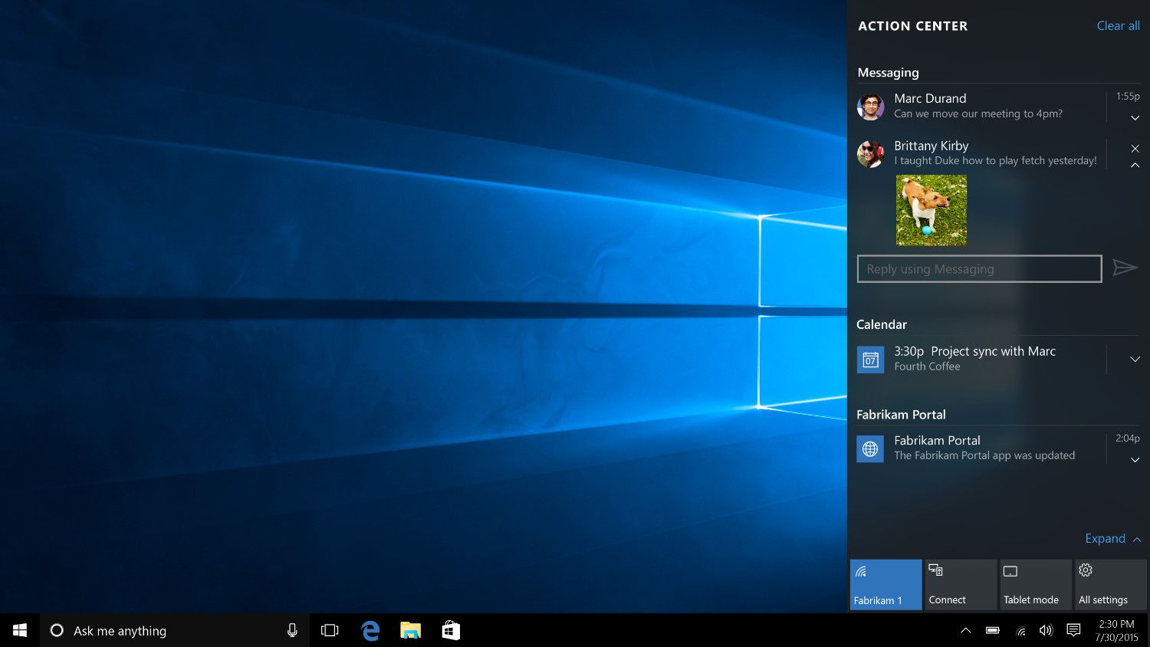
Task: Open File Explorer from the taskbar
Action: click(410, 630)
